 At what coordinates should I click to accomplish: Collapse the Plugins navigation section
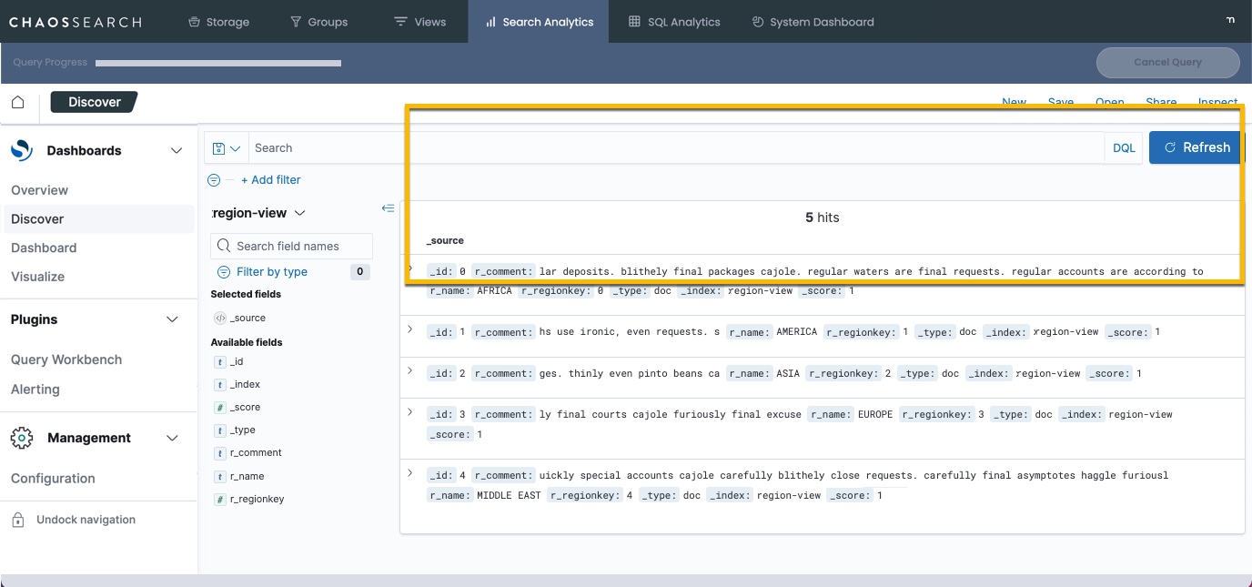click(173, 319)
